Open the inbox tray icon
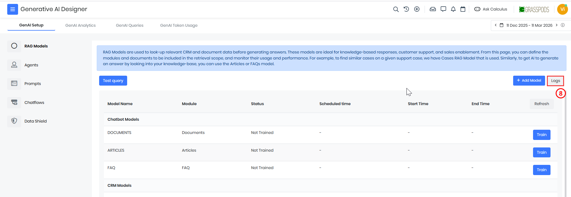Screen dimensions: 571x197 click(x=433, y=9)
